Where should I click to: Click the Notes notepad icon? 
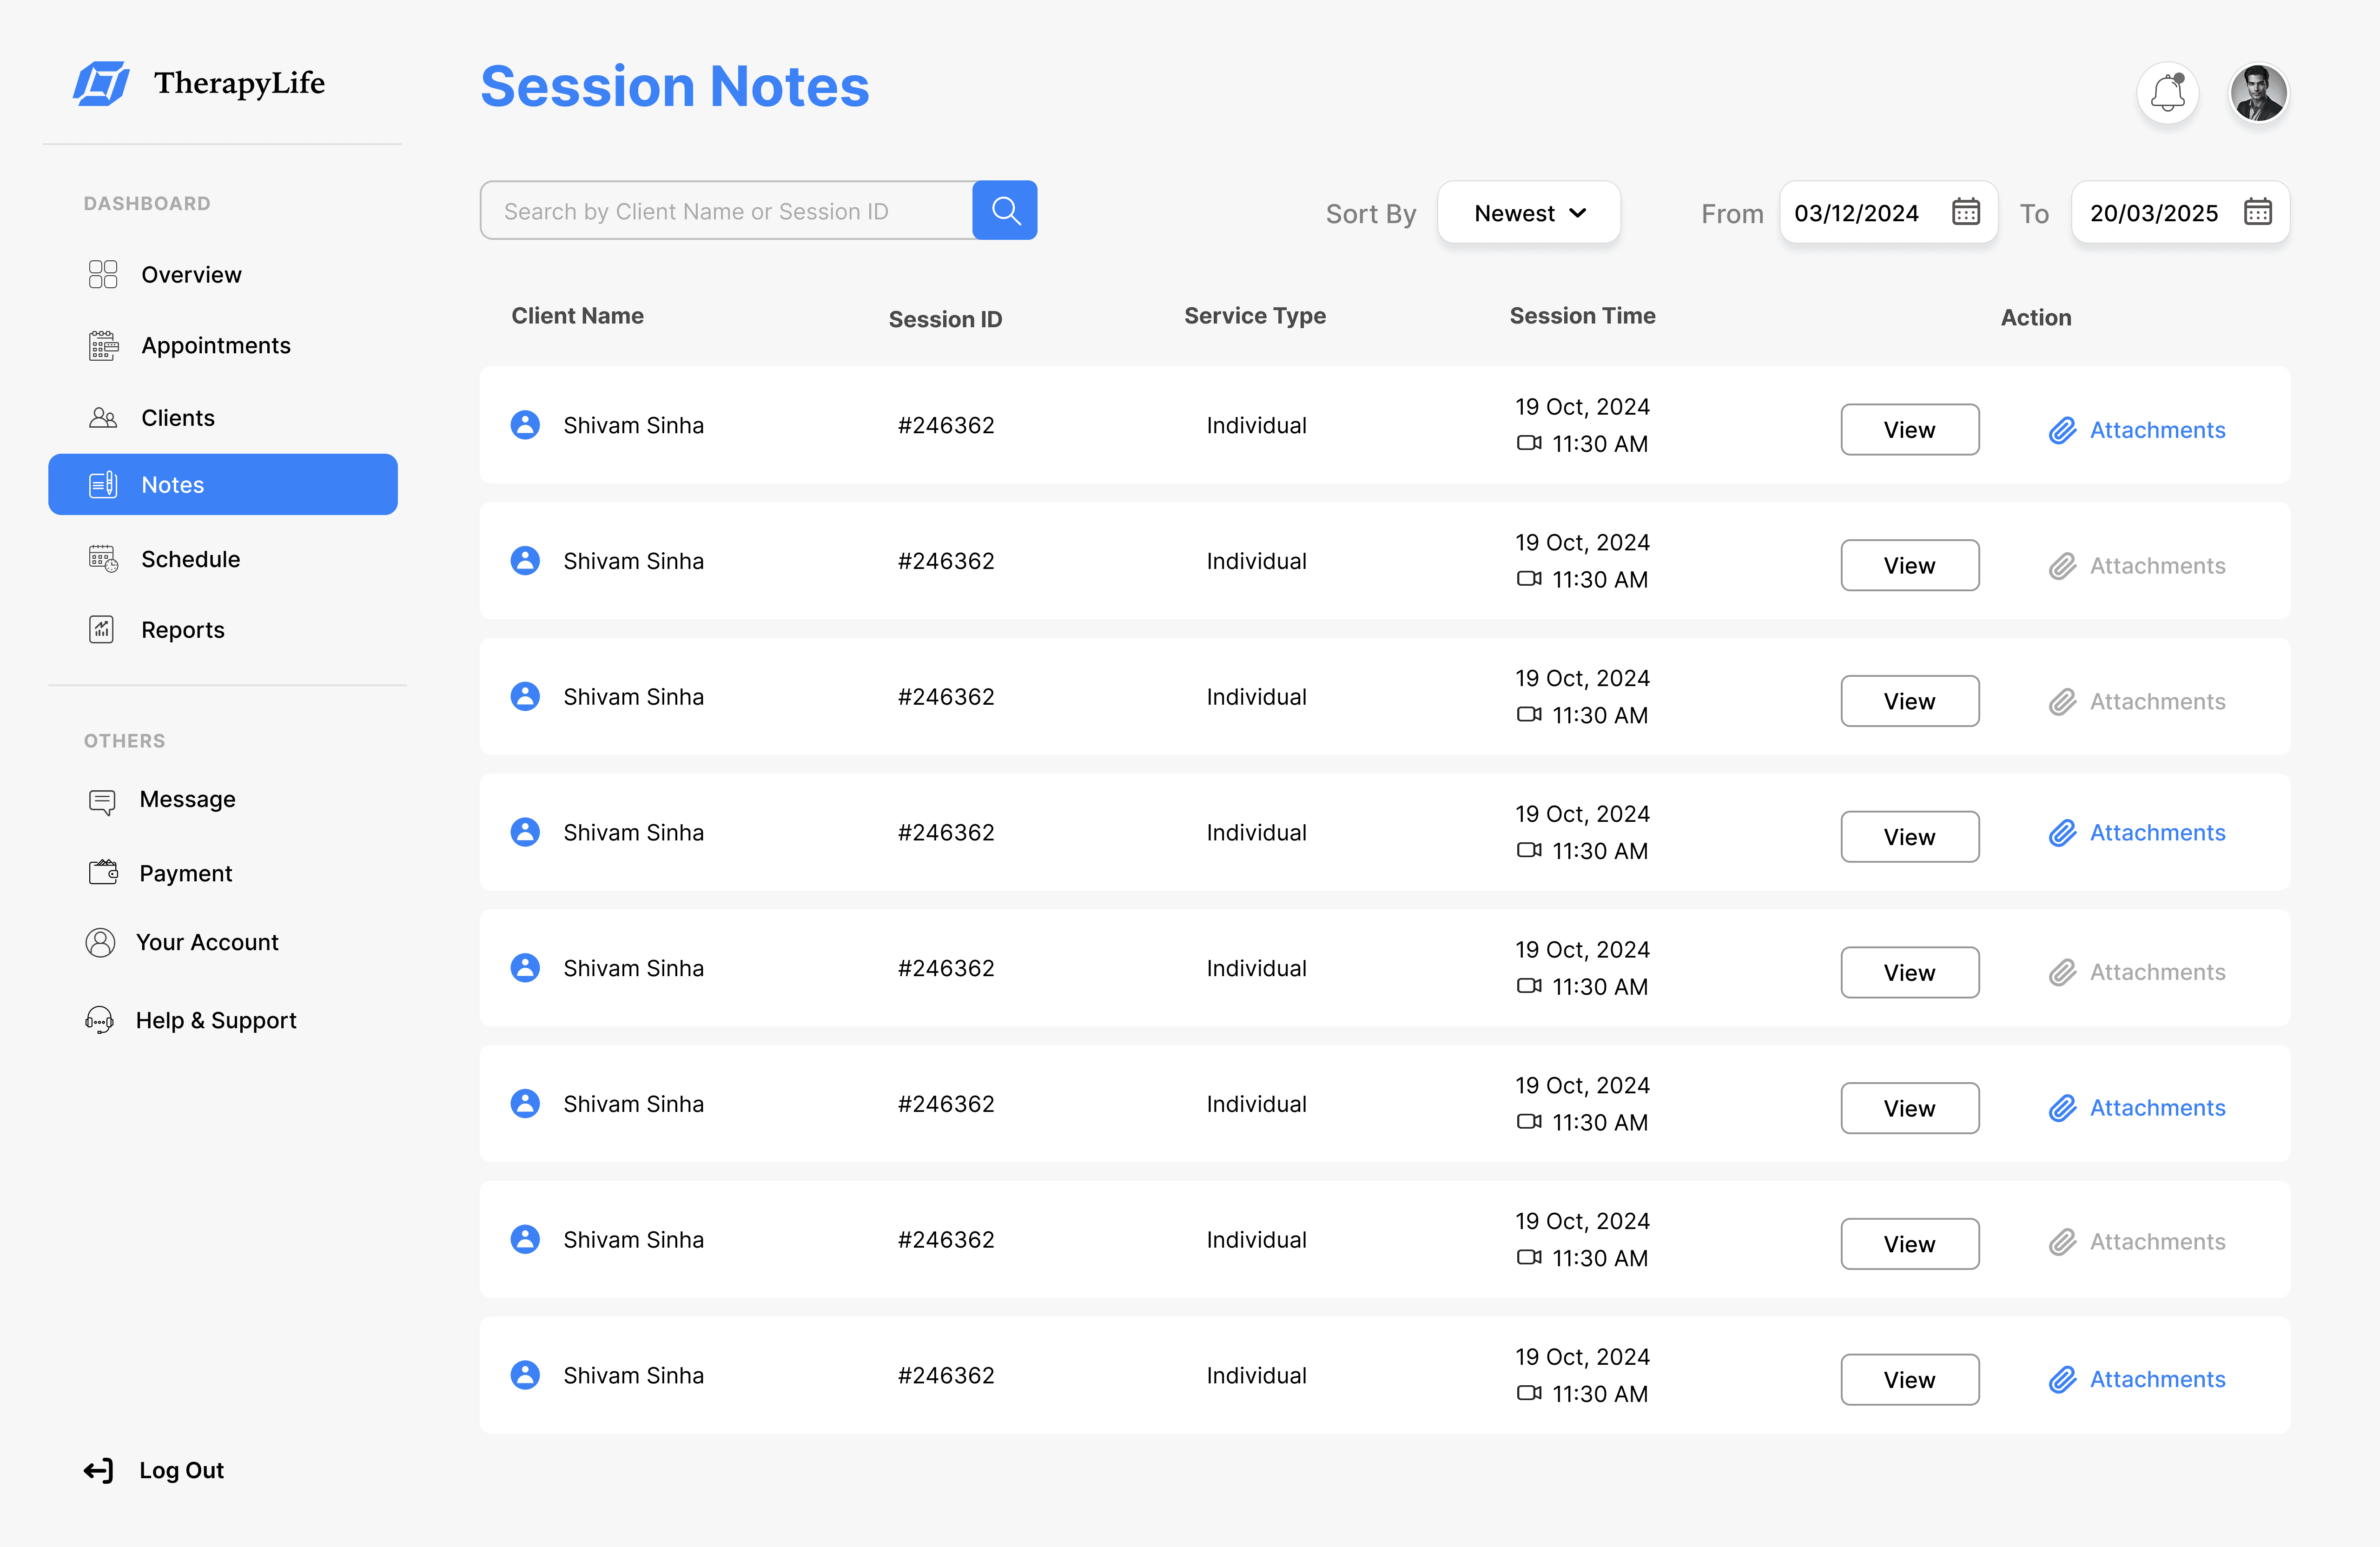103,485
